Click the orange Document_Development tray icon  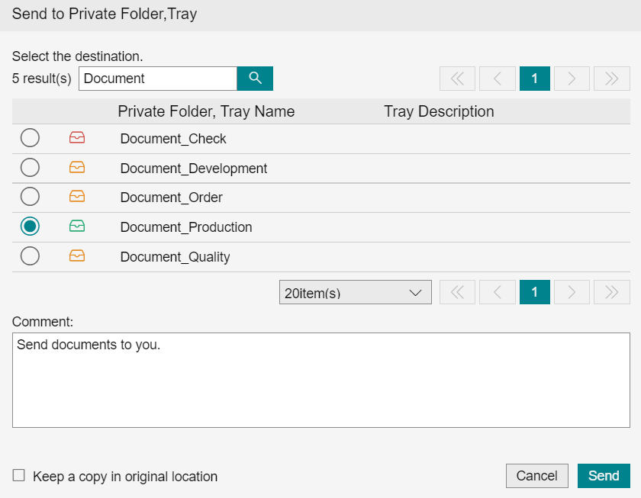click(77, 168)
